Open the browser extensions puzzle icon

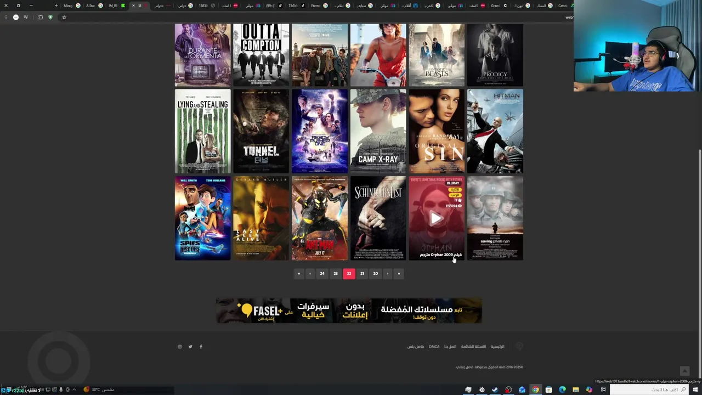pos(41,17)
